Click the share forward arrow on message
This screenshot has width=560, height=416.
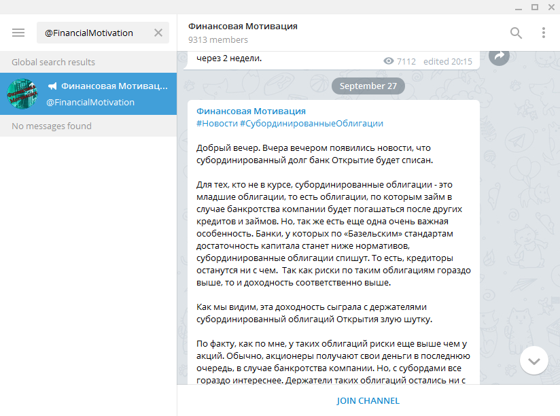(x=499, y=57)
